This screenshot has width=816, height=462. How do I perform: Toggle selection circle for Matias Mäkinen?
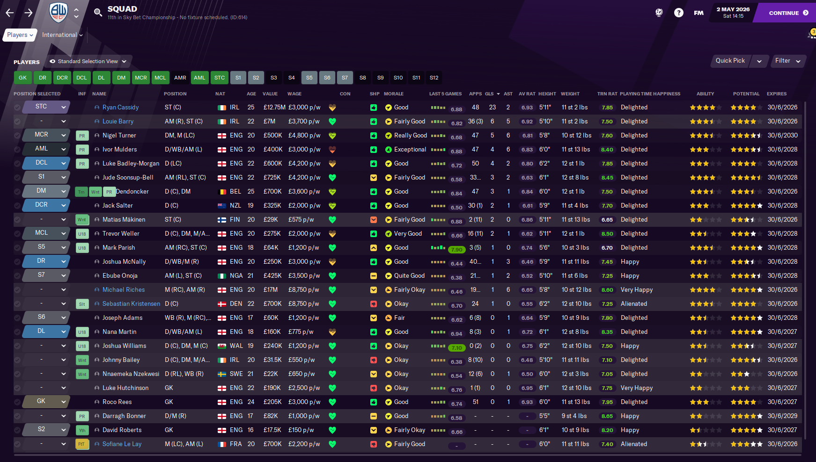[x=17, y=220]
